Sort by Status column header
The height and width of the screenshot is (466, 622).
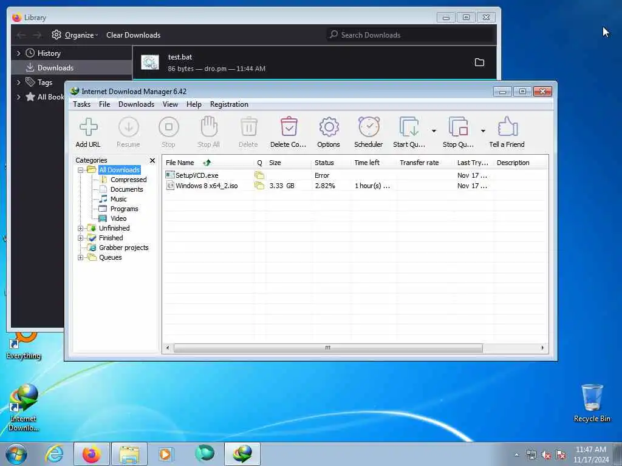331,163
